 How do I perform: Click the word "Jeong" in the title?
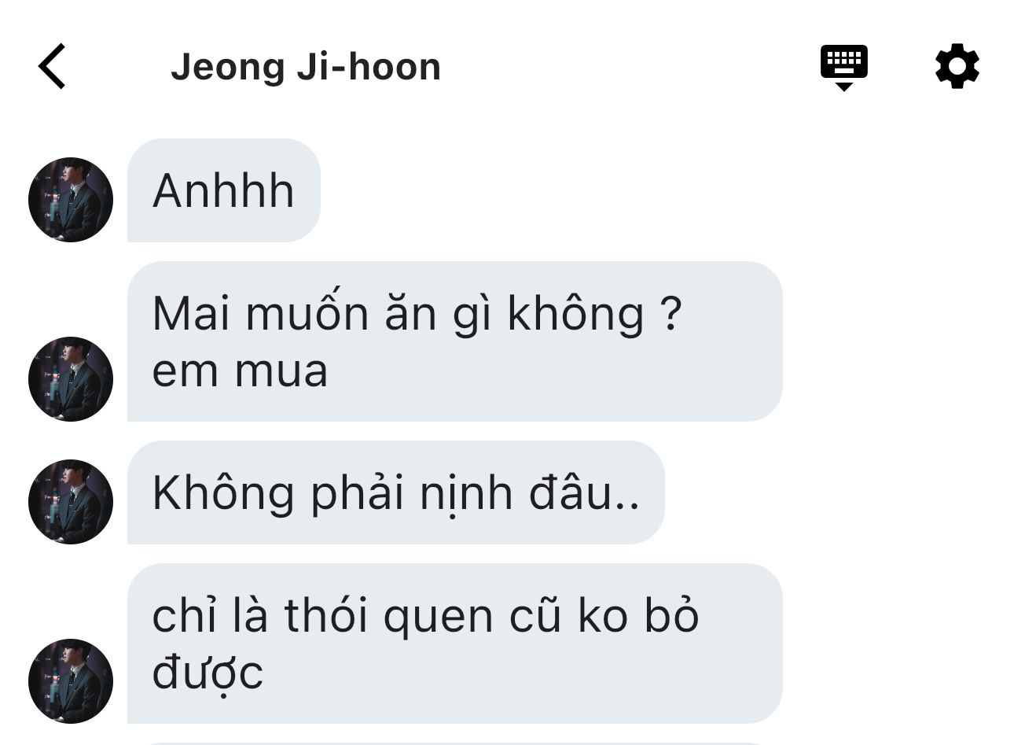coord(227,68)
